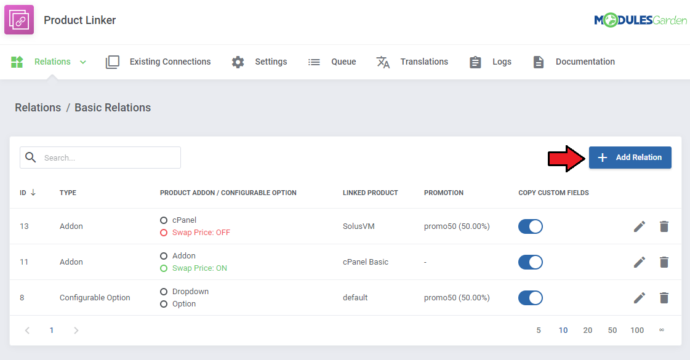Screen dimensions: 690x360
Task: Click the Relations breadcrumb link
Action: [x=38, y=107]
